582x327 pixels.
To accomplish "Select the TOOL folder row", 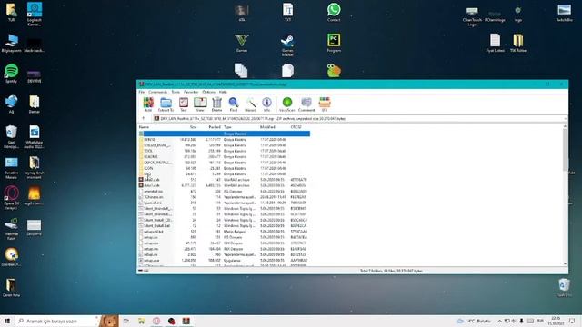I will (225, 151).
